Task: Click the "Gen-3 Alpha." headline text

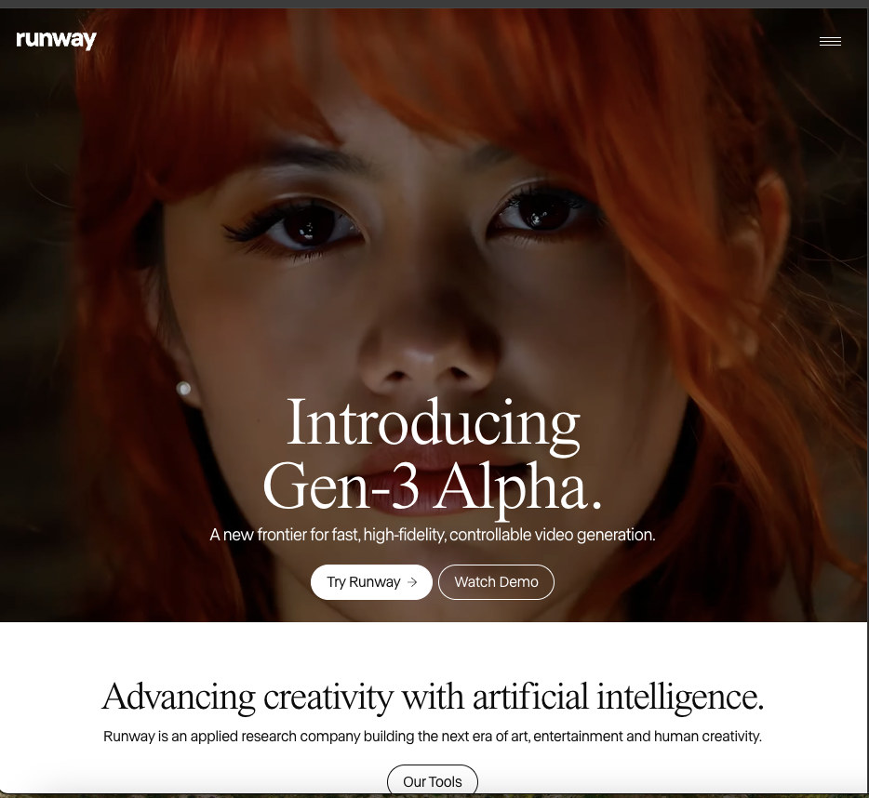Action: (x=433, y=487)
